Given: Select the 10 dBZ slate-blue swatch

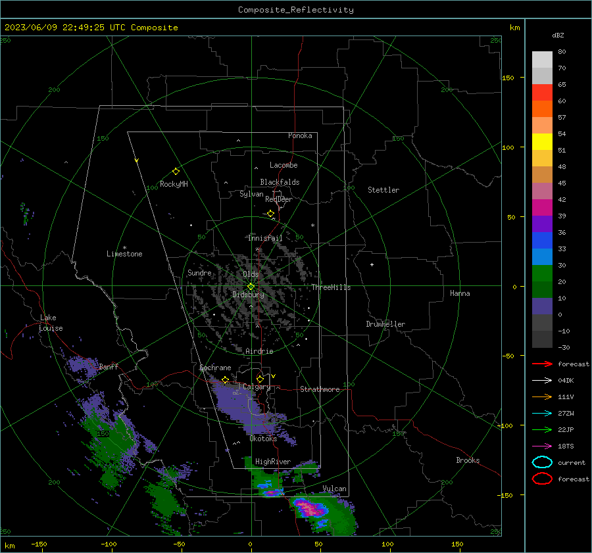Looking at the screenshot, I should [542, 306].
